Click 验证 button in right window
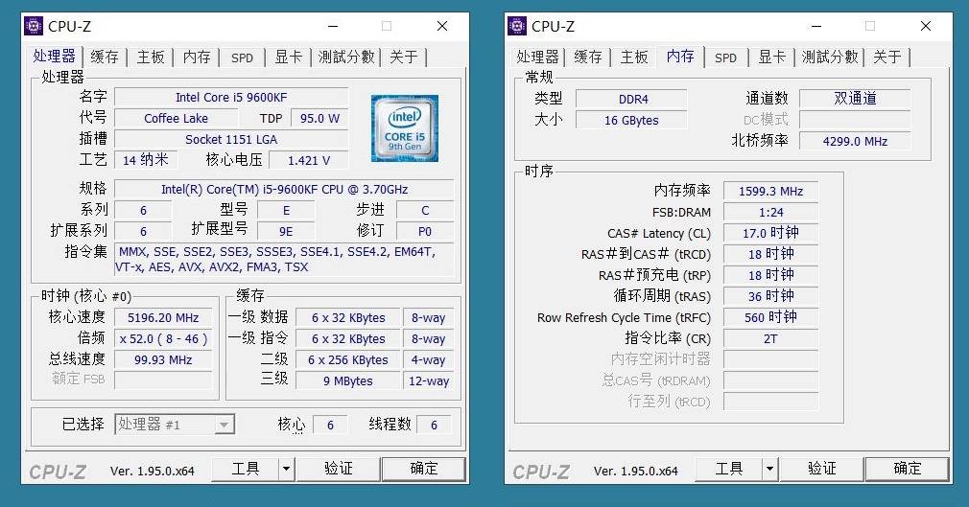This screenshot has height=507, width=969. 822,470
